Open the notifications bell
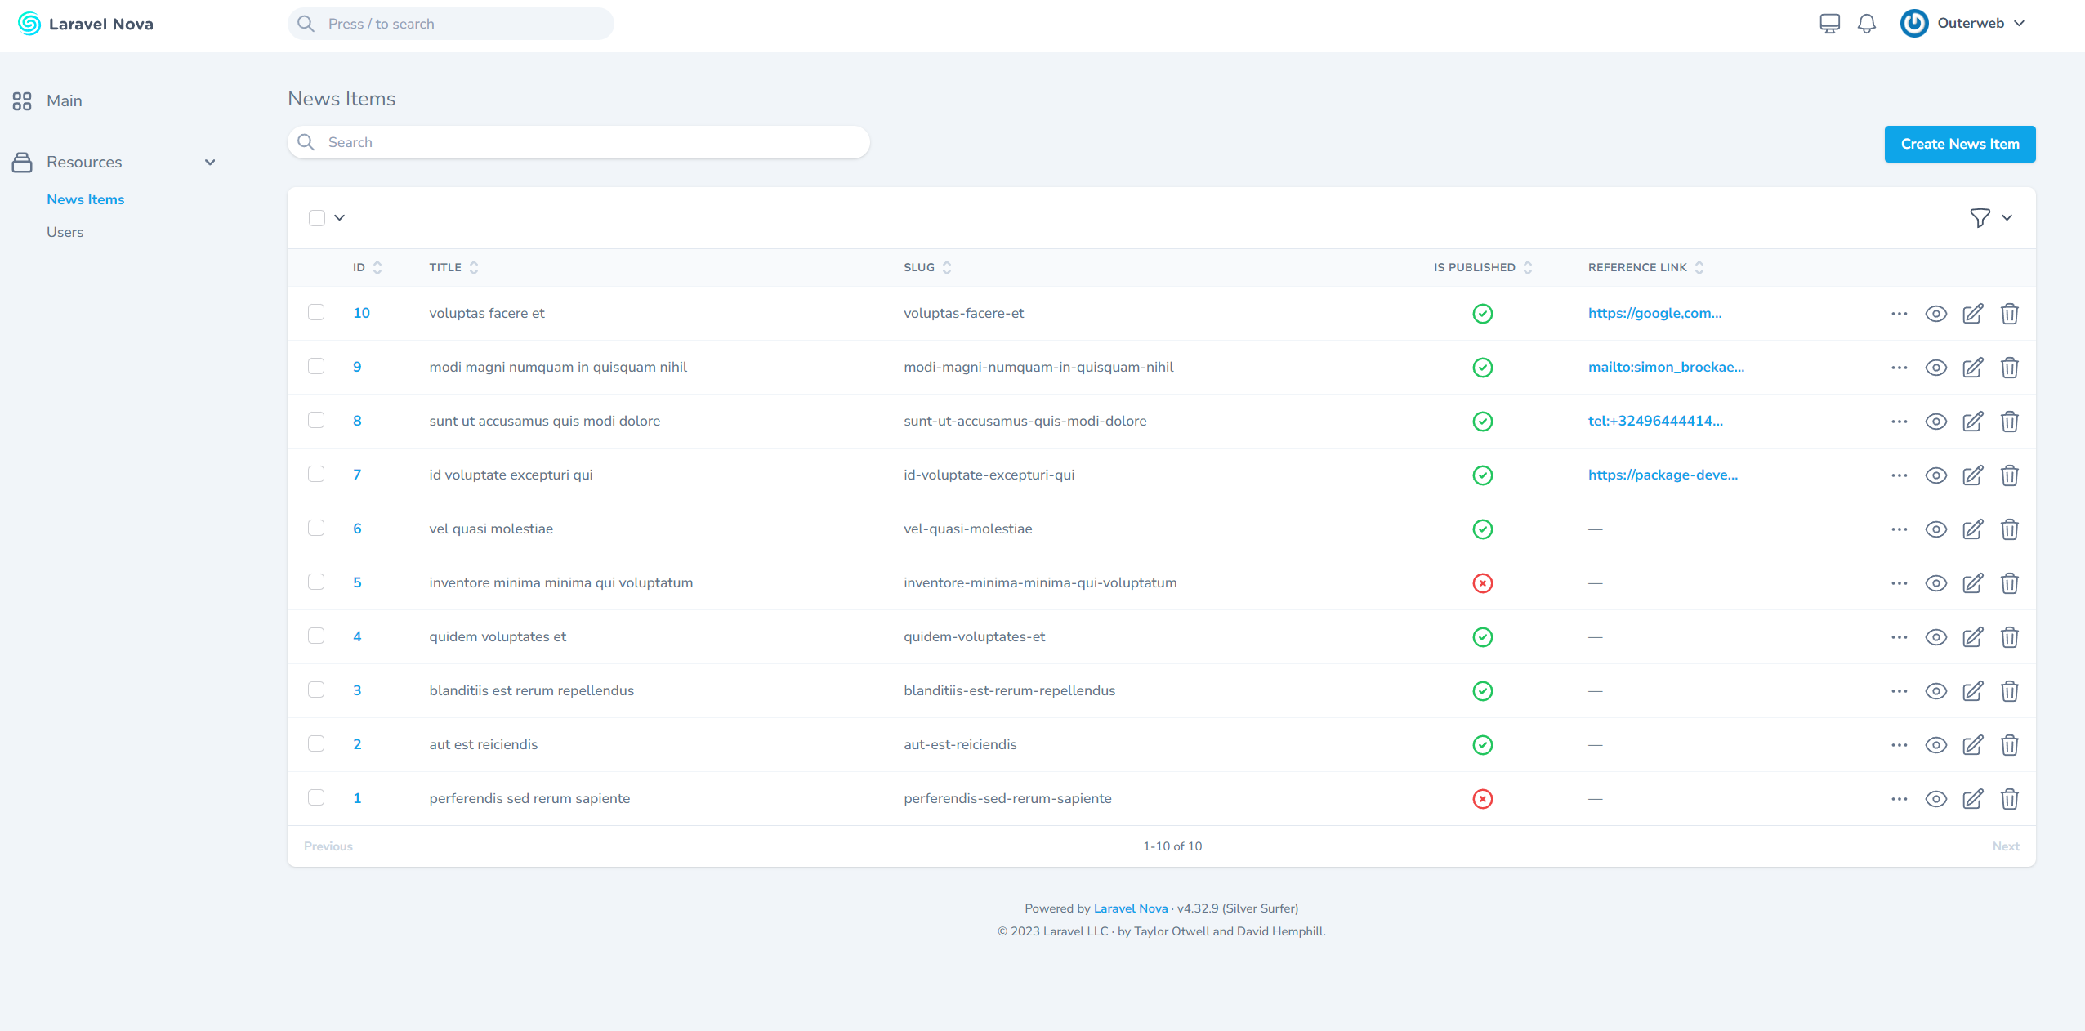This screenshot has width=2085, height=1031. point(1867,23)
